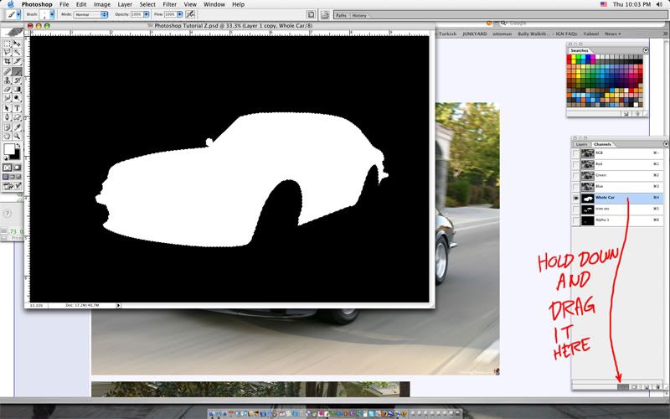
Task: Open the brush blending Mode dropdown
Action: point(90,14)
